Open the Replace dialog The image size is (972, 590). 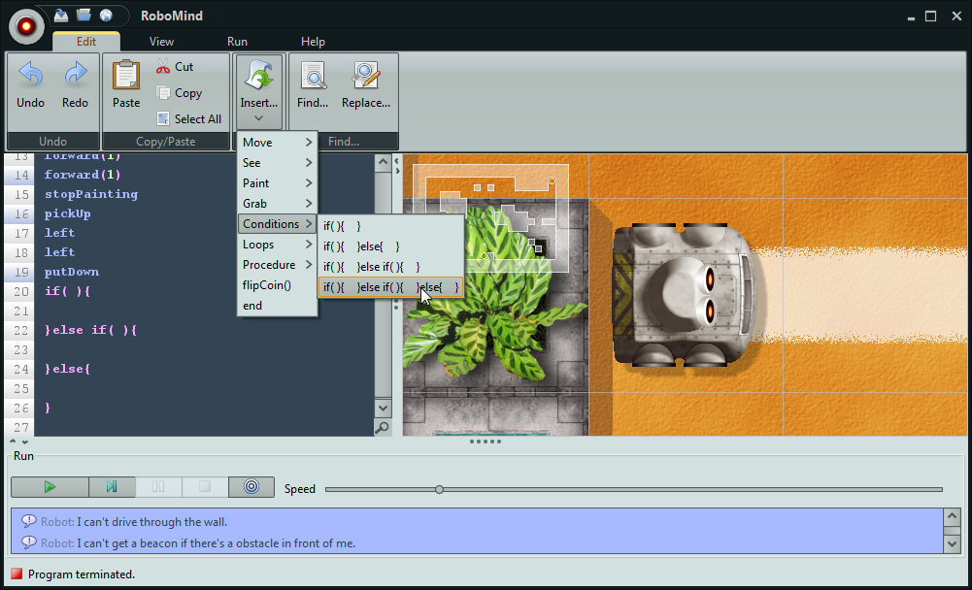click(366, 85)
